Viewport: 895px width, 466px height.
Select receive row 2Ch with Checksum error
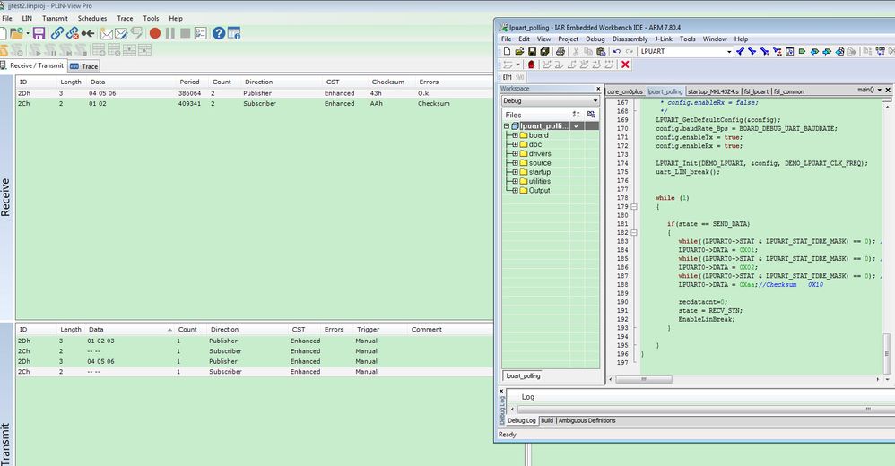254,103
